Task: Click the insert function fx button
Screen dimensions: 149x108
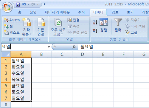Action: [x=74, y=47]
